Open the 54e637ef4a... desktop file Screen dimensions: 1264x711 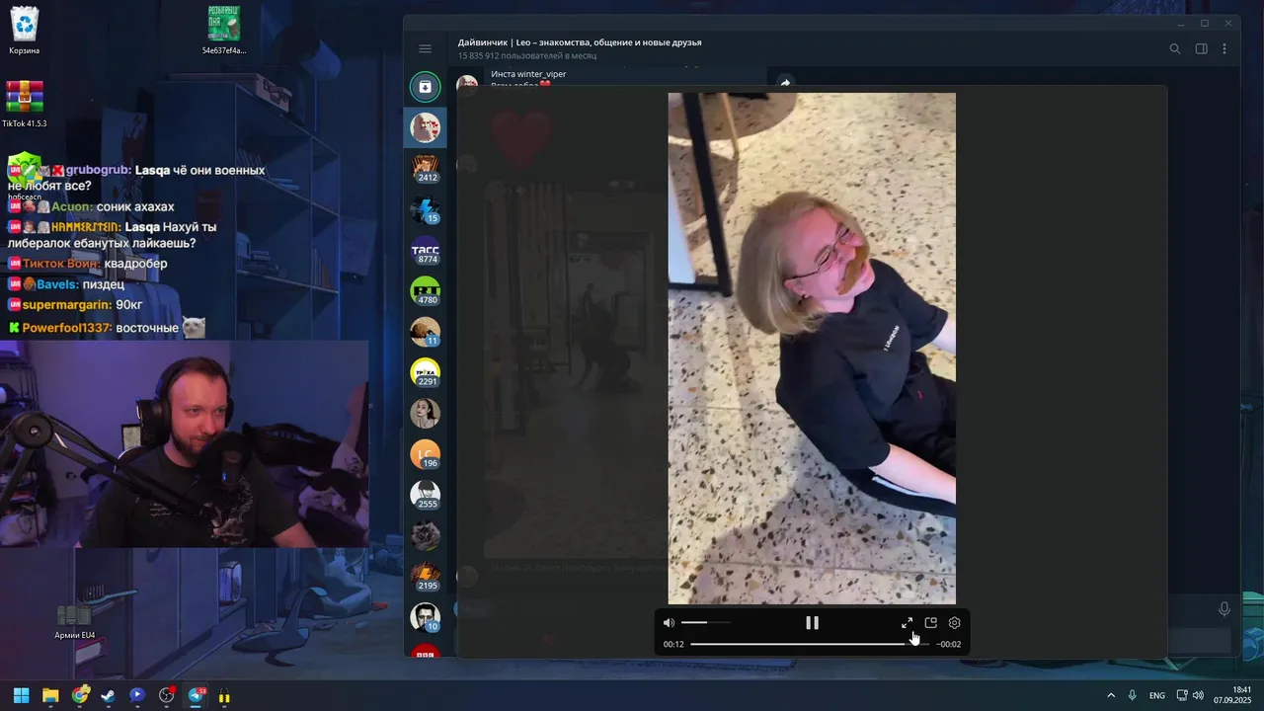224,31
